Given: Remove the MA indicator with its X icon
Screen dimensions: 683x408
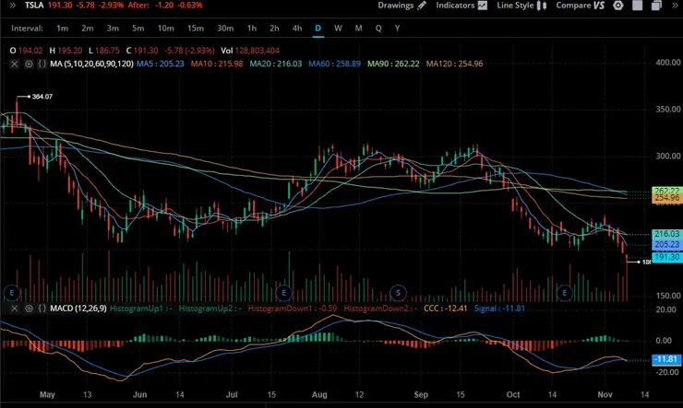Looking at the screenshot, I should [15, 64].
